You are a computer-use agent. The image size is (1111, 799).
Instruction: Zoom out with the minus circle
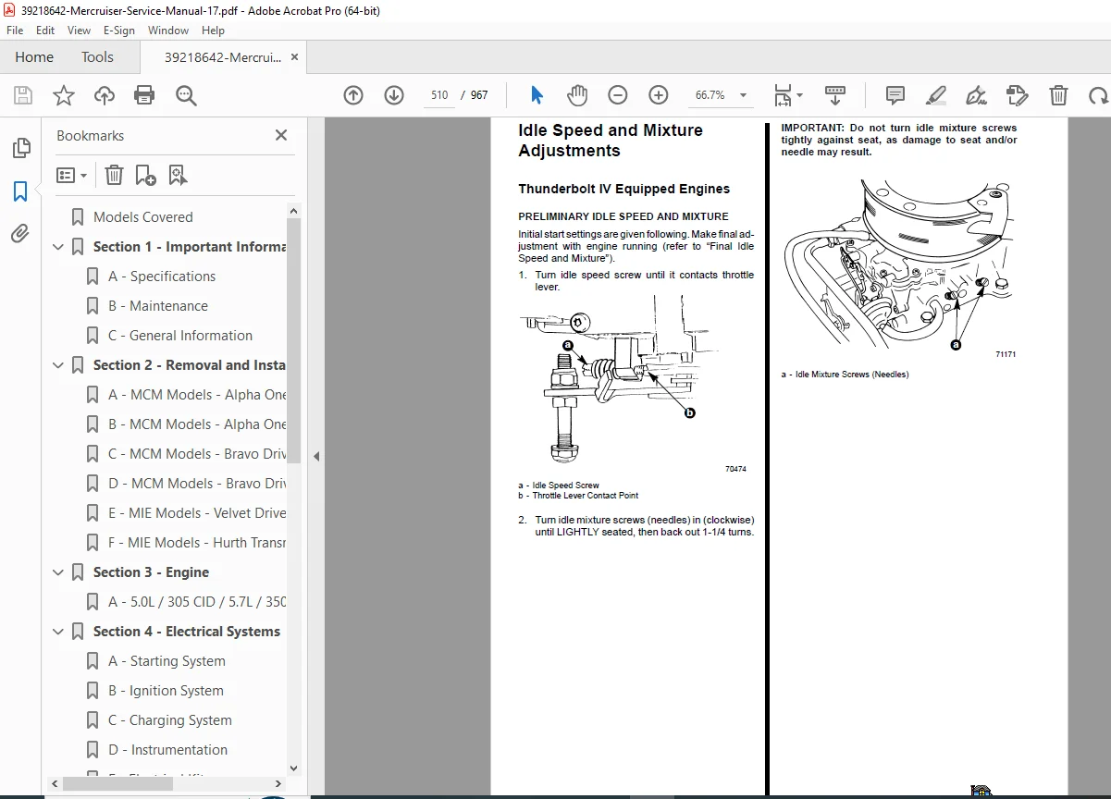617,95
